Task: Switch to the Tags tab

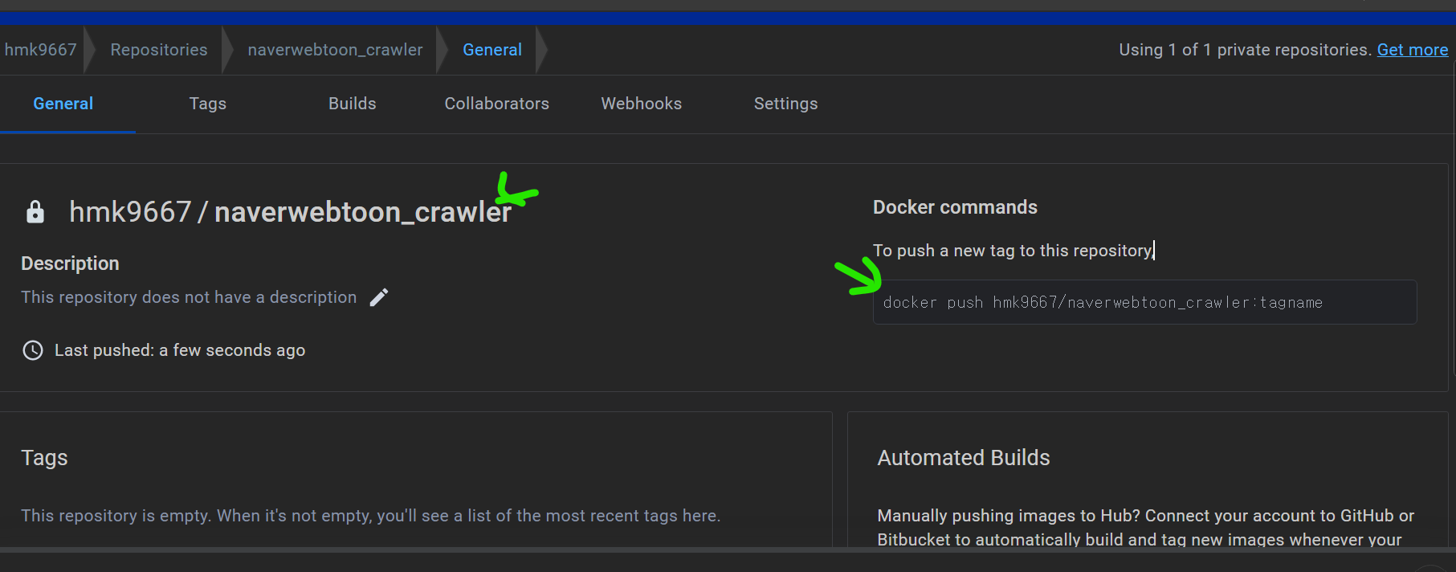Action: click(x=208, y=104)
